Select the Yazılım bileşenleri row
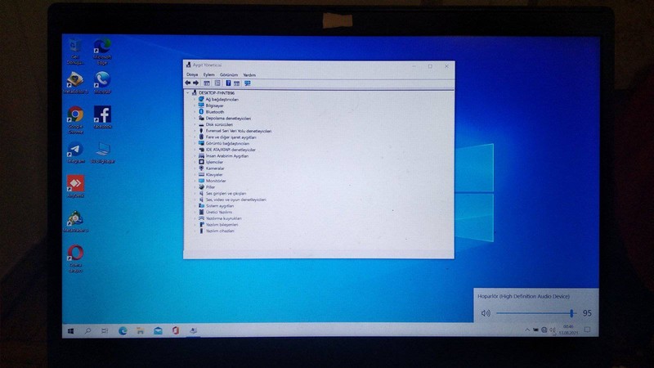This screenshot has height=368, width=654. (218, 224)
